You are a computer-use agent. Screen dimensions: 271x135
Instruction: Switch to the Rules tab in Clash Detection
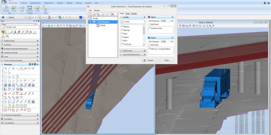pyautogui.click(x=128, y=13)
